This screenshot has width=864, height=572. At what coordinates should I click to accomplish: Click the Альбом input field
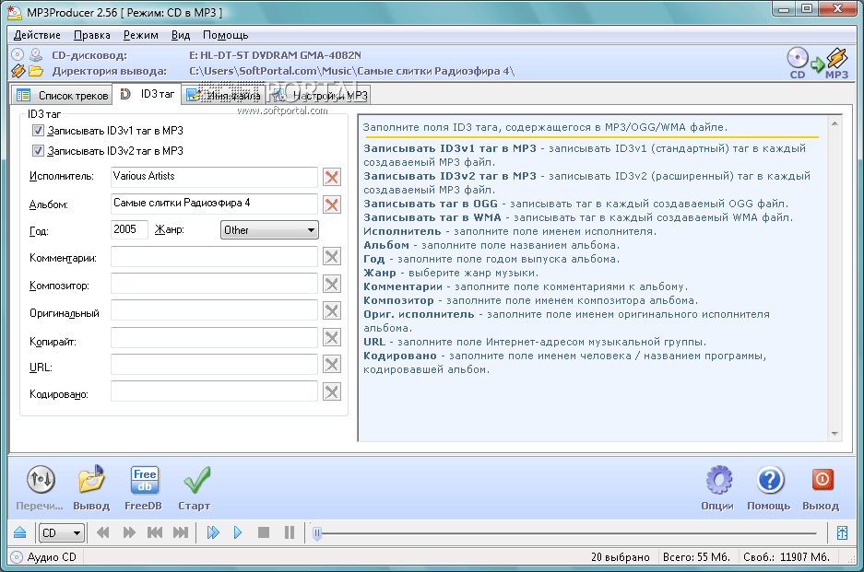(x=214, y=204)
